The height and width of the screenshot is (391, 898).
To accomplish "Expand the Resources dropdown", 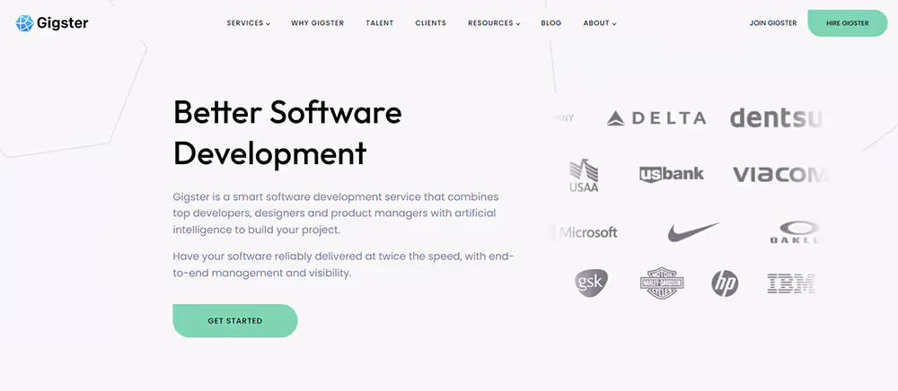I will tap(494, 23).
